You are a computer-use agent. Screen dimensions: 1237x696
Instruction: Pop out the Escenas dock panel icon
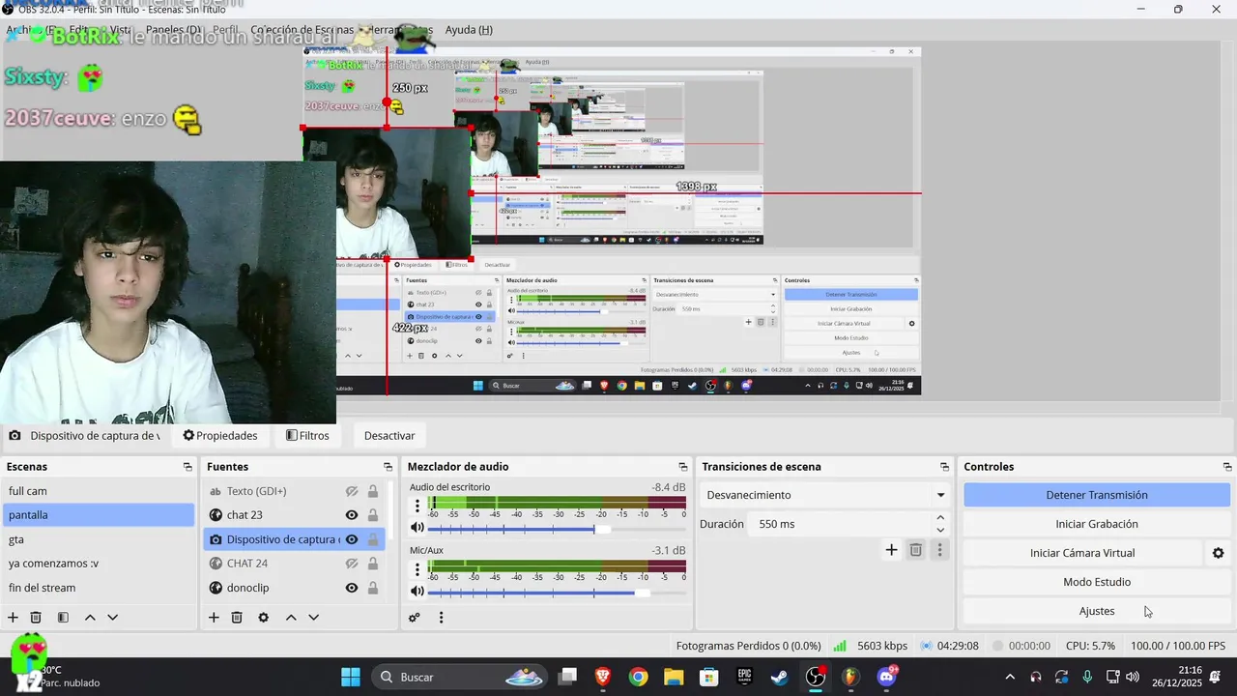coord(187,467)
